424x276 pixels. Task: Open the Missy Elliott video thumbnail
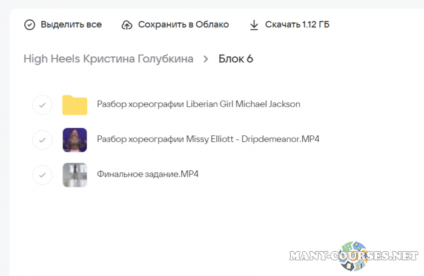coord(75,140)
